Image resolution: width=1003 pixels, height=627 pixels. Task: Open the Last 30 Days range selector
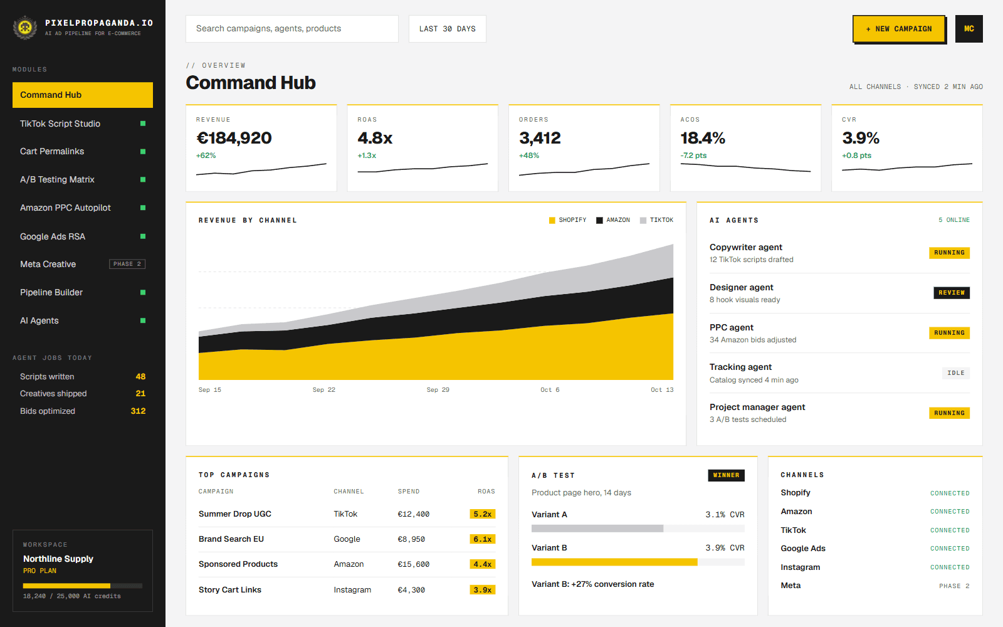(x=448, y=29)
